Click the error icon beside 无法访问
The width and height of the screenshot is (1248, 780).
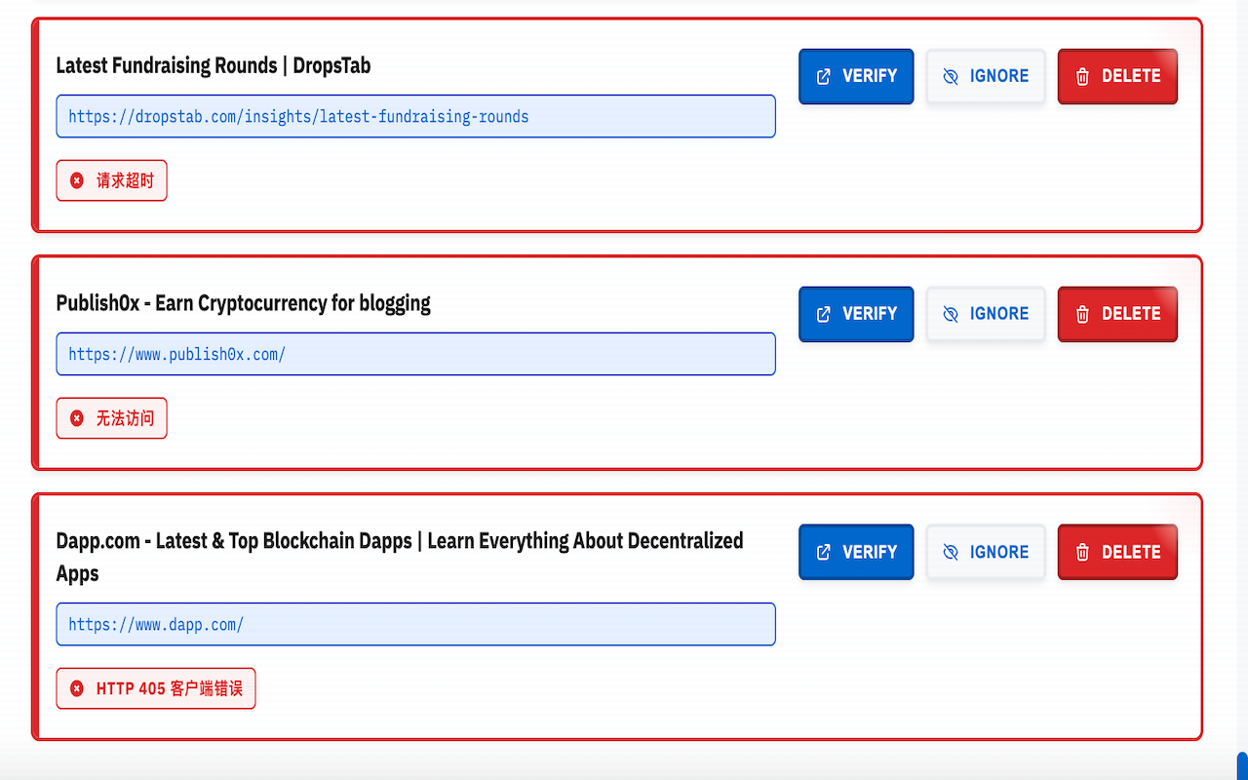(77, 418)
